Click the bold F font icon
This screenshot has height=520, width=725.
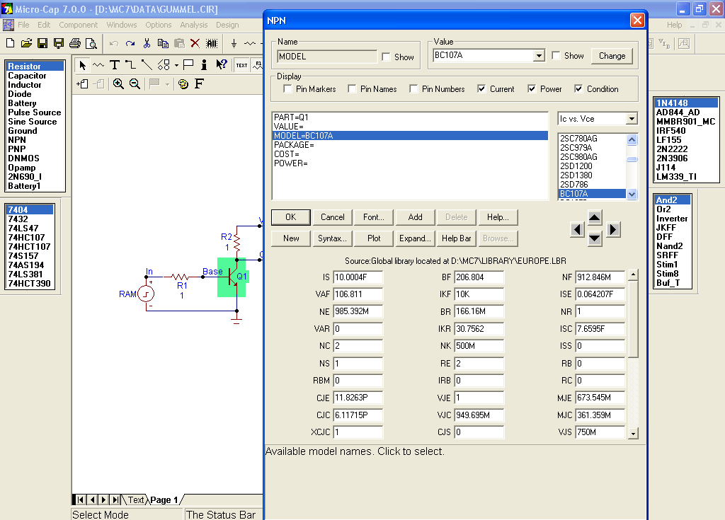coord(199,83)
